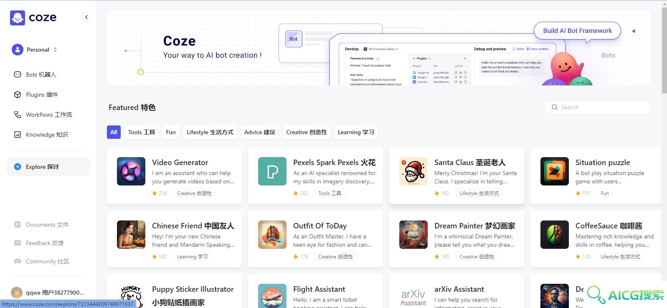Open the Puppy Sticker Illustrator card
The height and width of the screenshot is (308, 667).
[174, 291]
